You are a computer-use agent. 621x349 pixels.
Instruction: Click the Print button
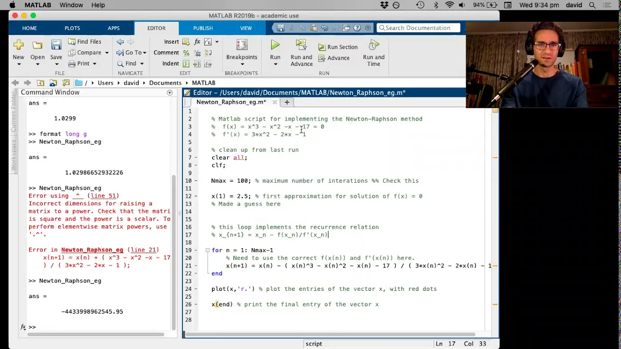point(79,63)
